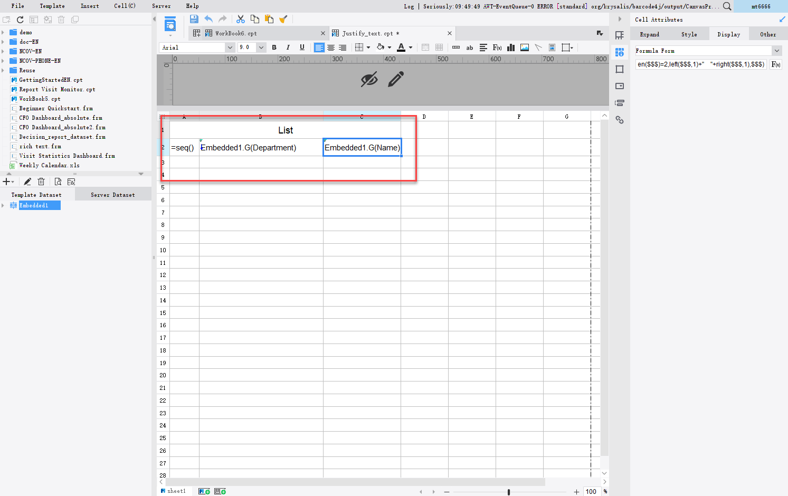
Task: Select the hyperlink icon in right sidebar
Action: pos(620,120)
